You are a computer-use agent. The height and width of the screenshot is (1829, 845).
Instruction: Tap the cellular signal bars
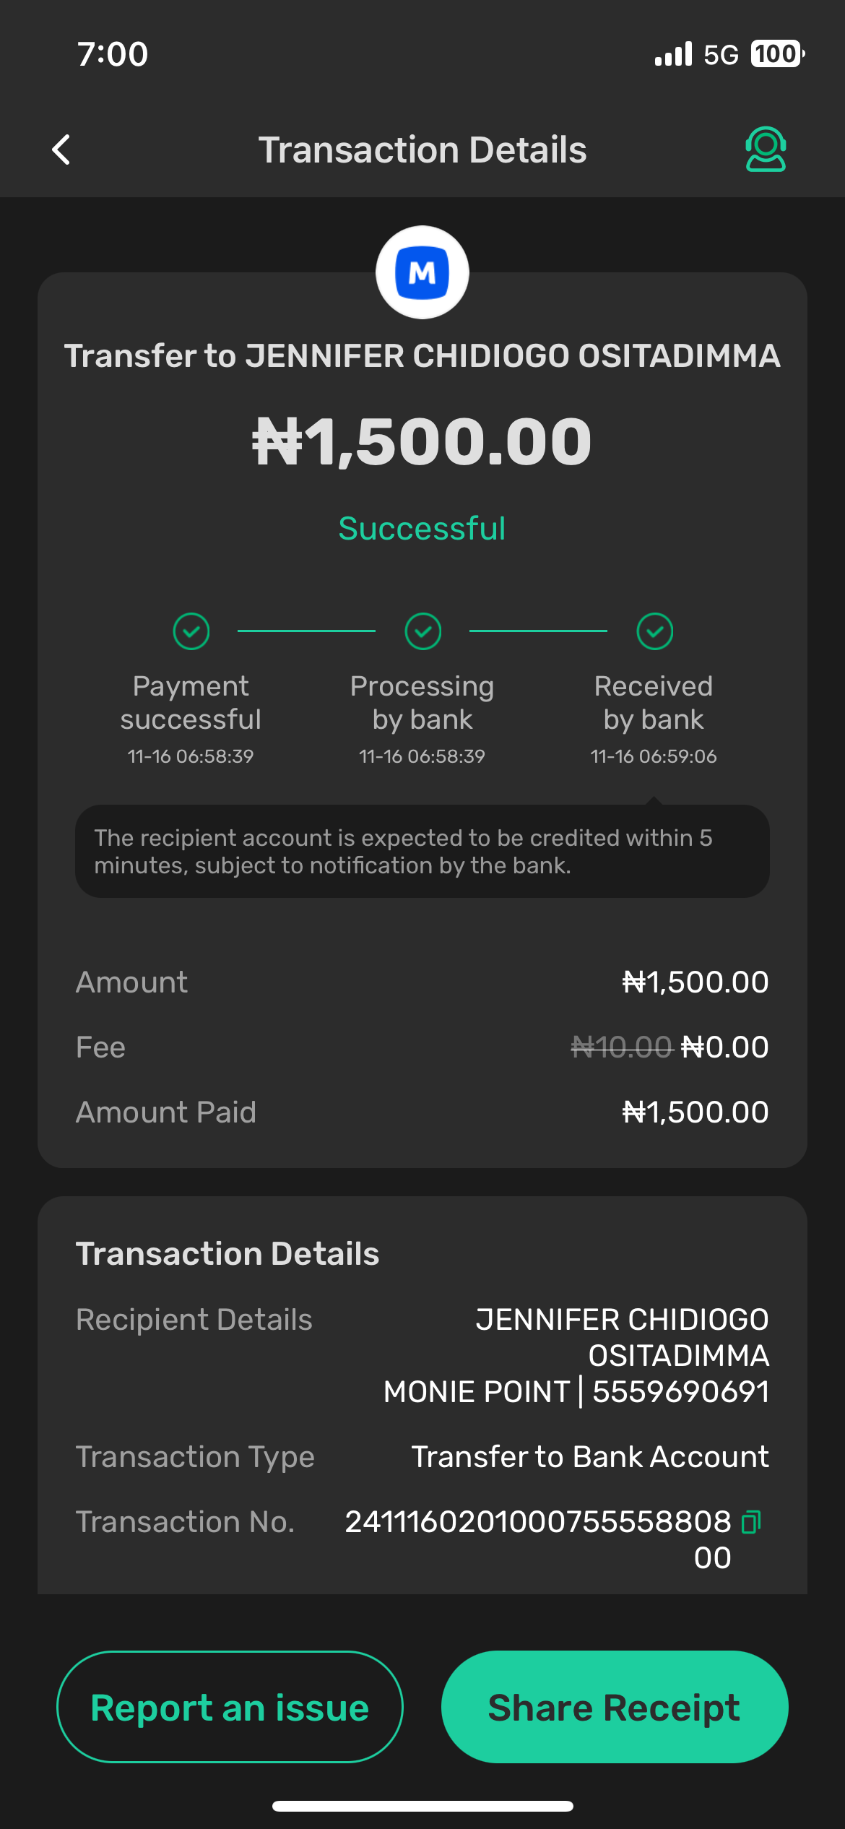pyautogui.click(x=673, y=54)
